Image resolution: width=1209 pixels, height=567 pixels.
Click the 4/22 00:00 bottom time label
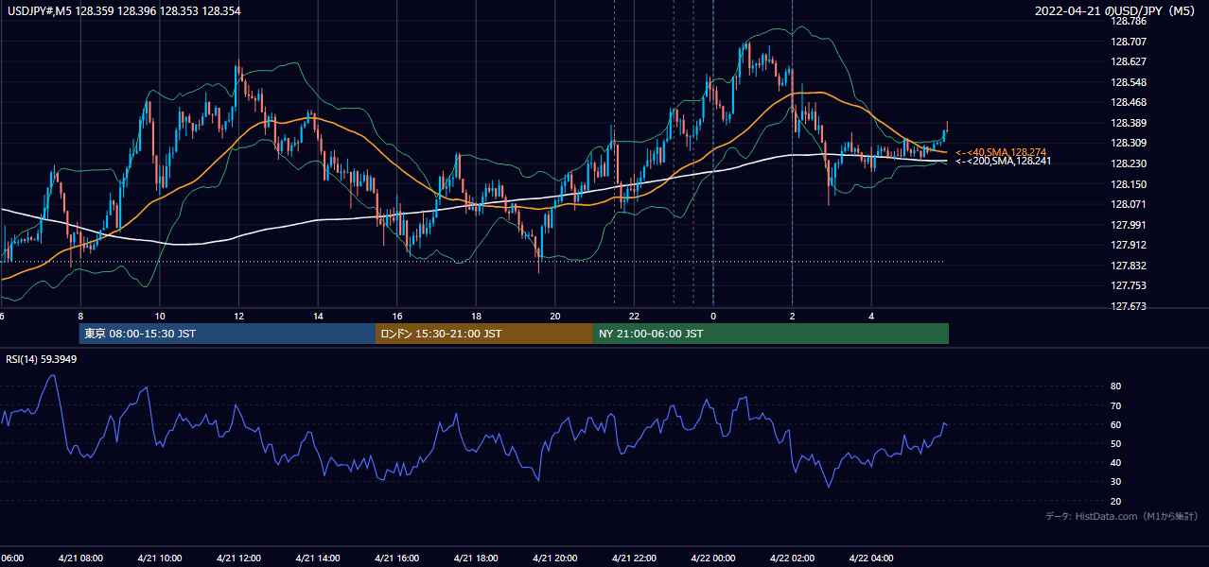tap(712, 558)
